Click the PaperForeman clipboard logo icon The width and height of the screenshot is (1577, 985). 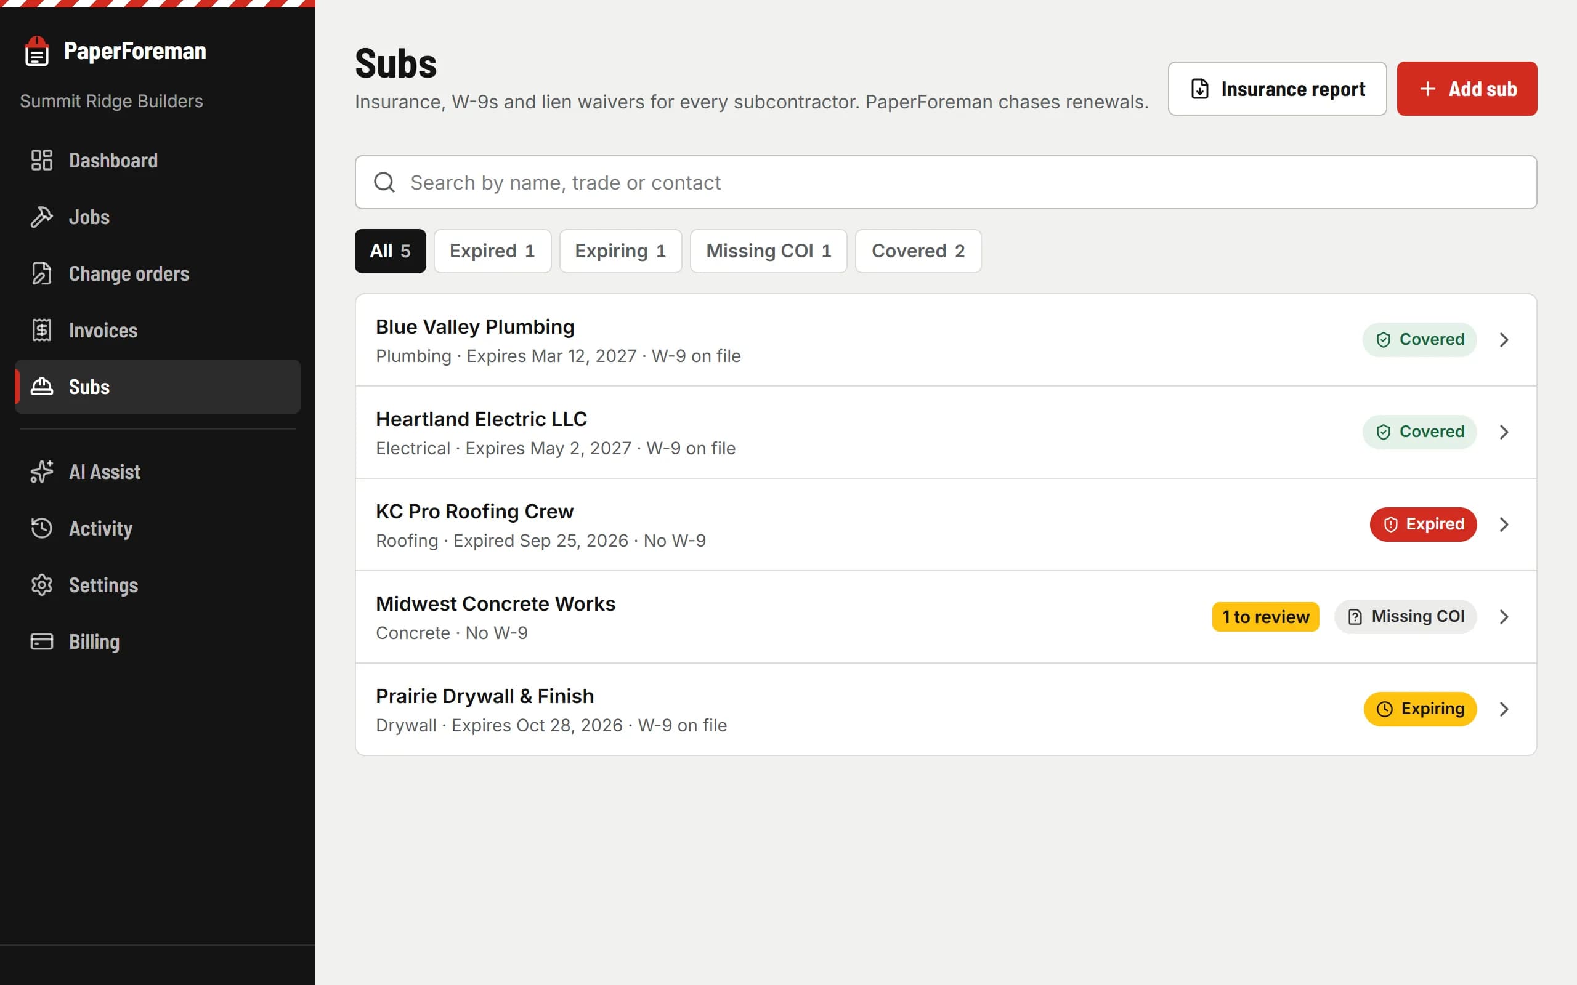click(37, 51)
